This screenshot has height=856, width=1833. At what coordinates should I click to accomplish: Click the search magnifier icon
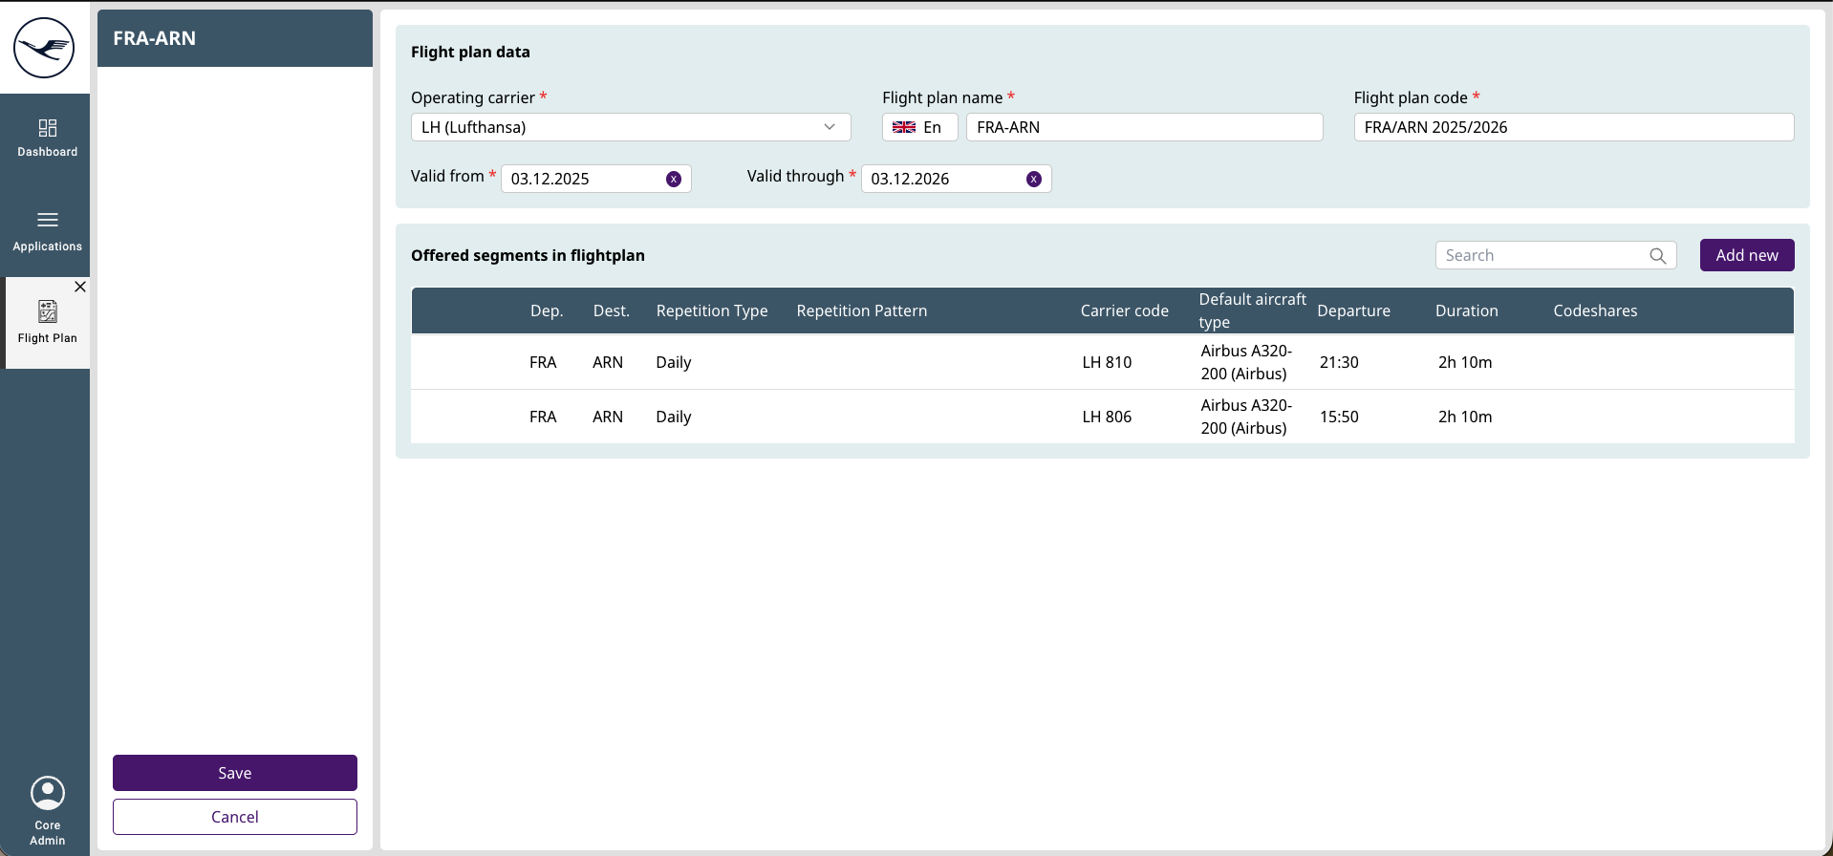(1657, 256)
